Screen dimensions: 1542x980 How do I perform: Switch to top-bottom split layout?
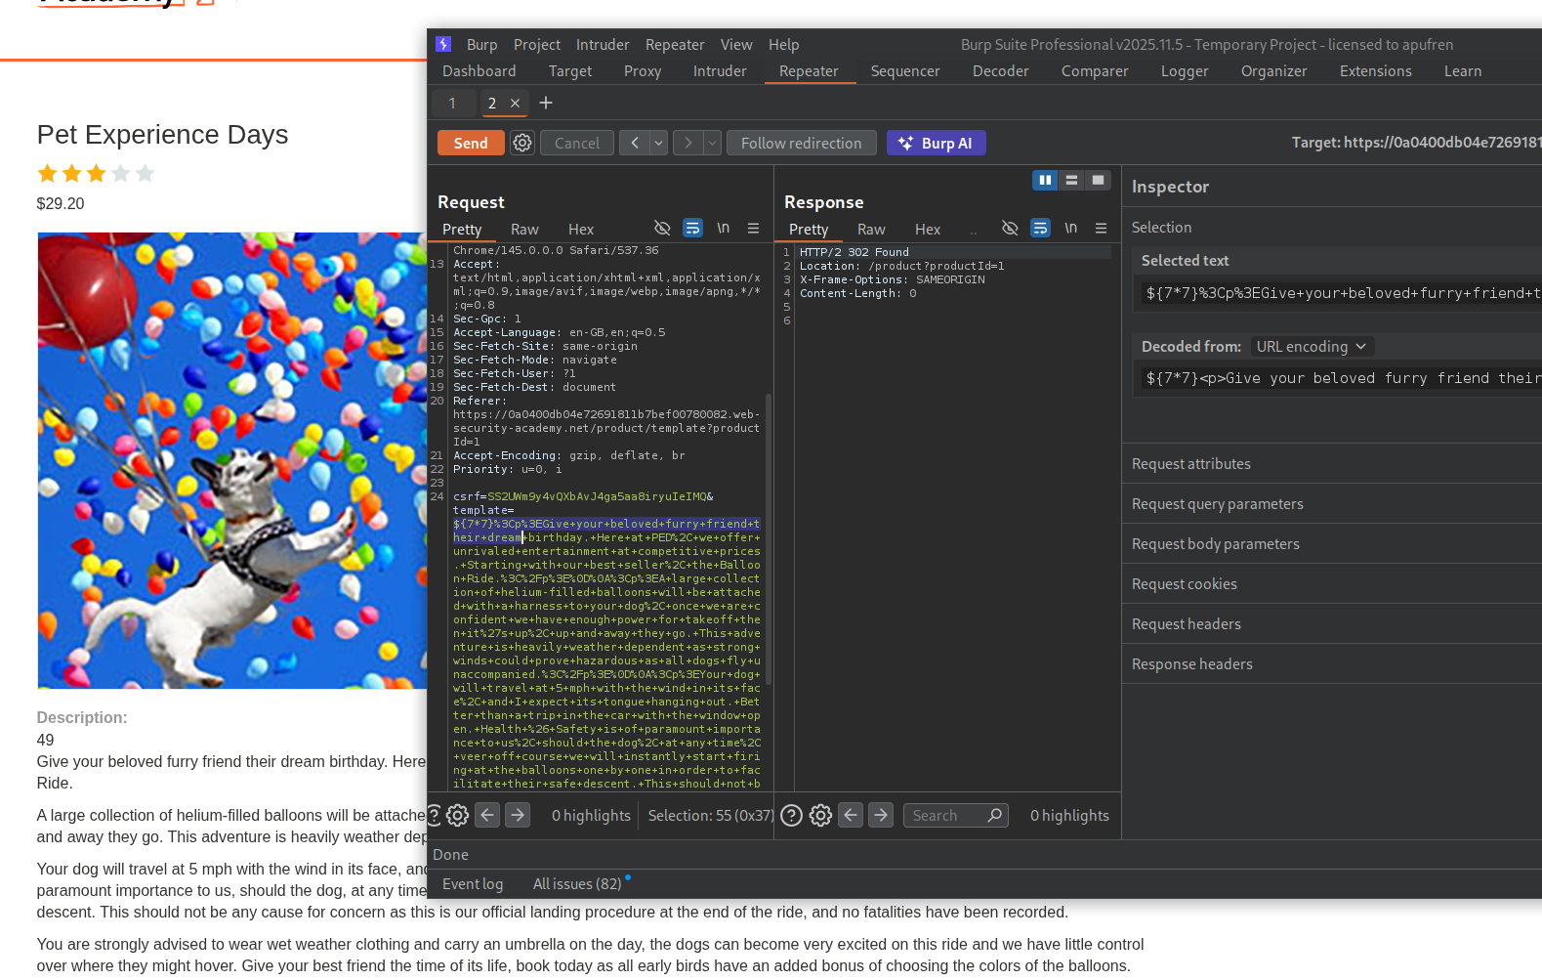[1071, 180]
